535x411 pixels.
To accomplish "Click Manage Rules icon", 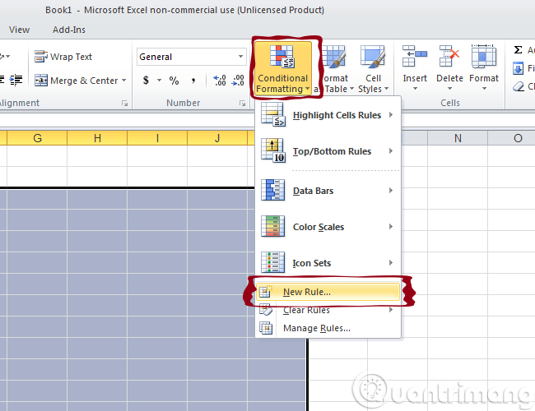I will 266,328.
